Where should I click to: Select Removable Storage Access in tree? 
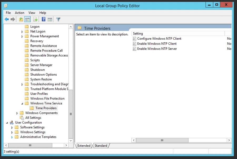(x=49, y=55)
